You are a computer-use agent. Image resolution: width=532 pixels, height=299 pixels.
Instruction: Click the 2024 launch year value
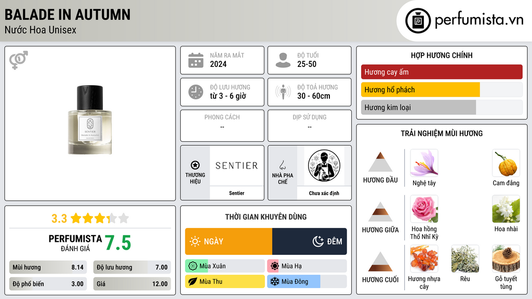[218, 64]
